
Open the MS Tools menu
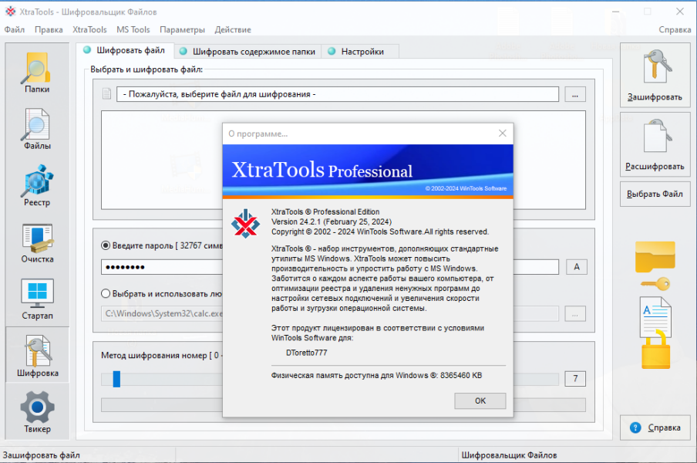(x=133, y=30)
